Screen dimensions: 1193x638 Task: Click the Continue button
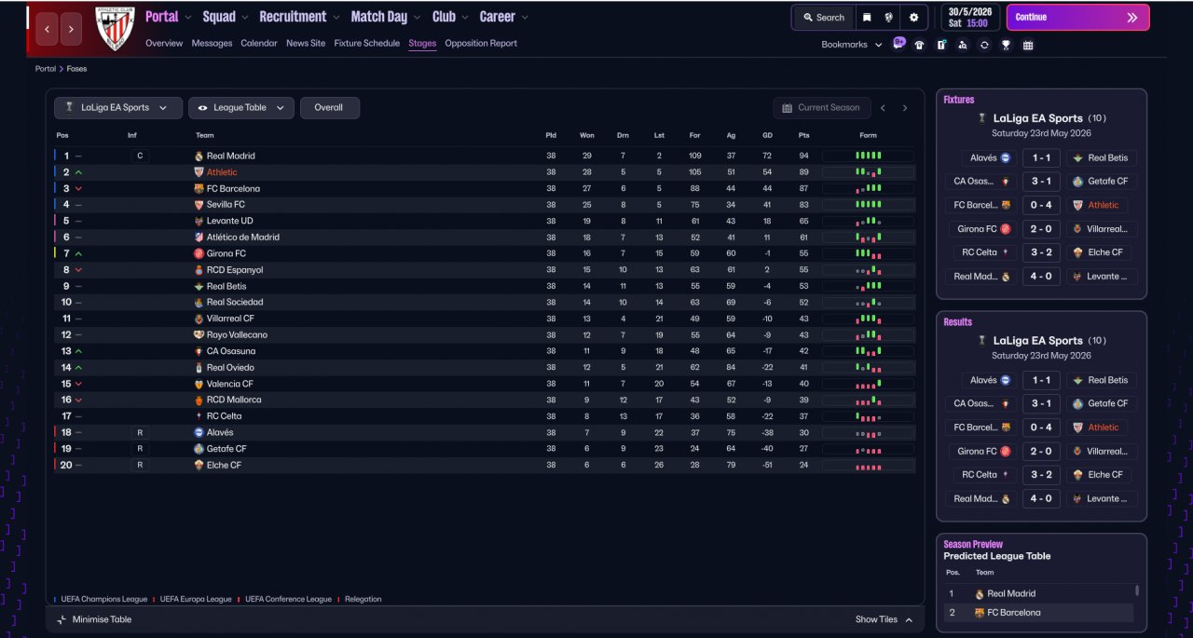[1077, 17]
